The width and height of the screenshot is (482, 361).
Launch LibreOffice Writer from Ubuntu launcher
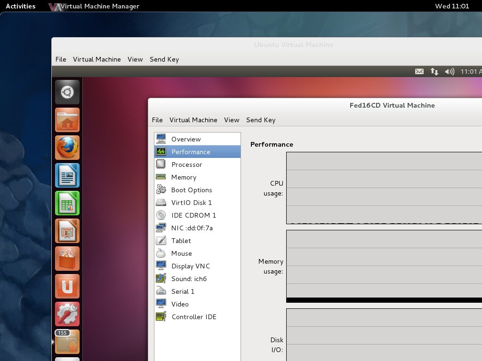tap(67, 175)
